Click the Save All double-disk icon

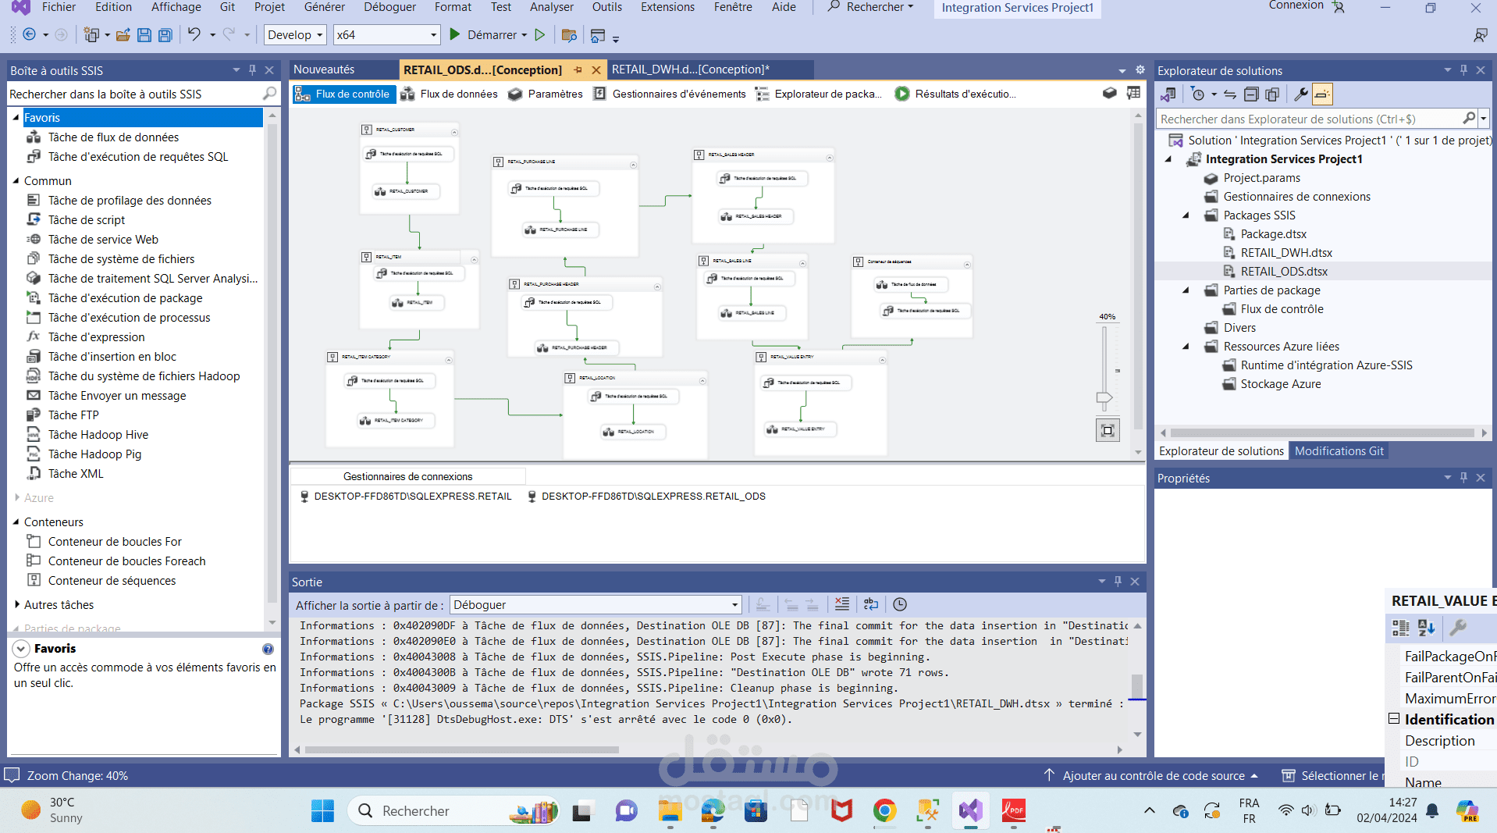coord(165,35)
